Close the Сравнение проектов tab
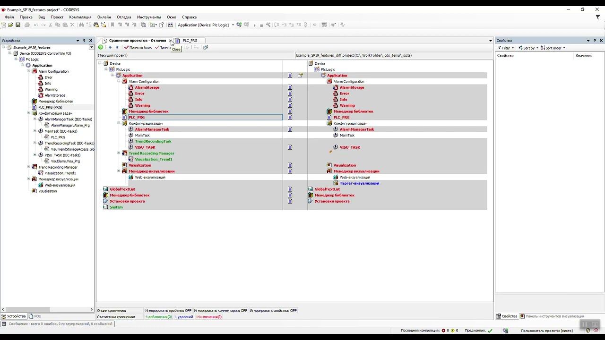605x340 pixels. 171,41
